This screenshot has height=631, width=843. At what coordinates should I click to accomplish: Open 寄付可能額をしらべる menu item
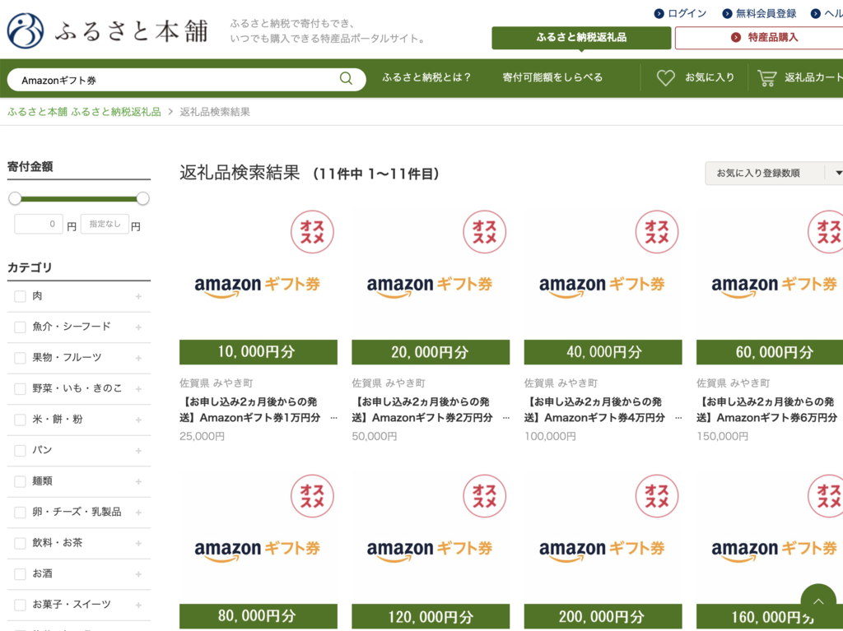pyautogui.click(x=552, y=77)
